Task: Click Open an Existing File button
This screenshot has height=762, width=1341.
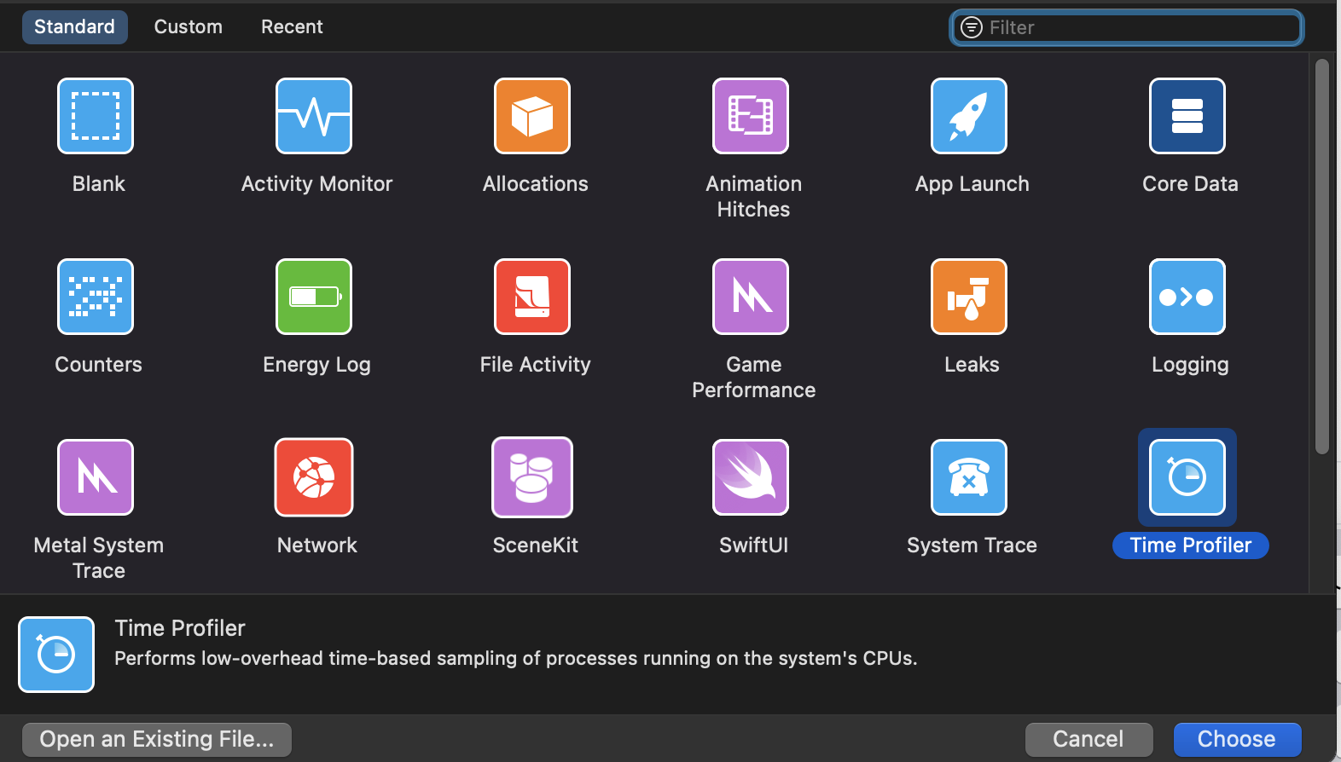Action: point(157,739)
